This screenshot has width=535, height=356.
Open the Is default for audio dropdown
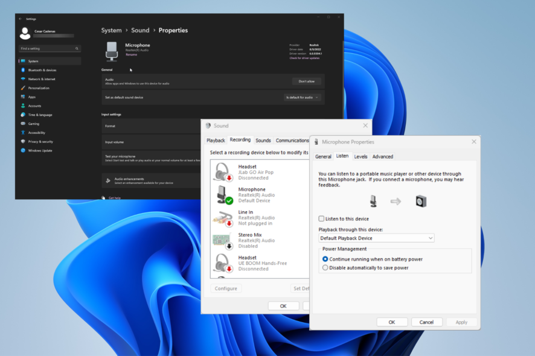(303, 98)
